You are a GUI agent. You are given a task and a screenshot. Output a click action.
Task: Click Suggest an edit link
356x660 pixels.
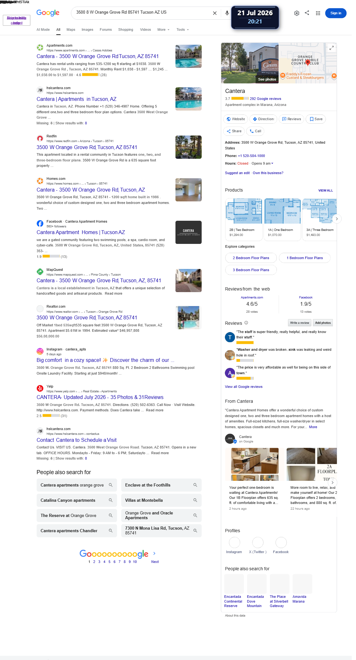pyautogui.click(x=237, y=173)
